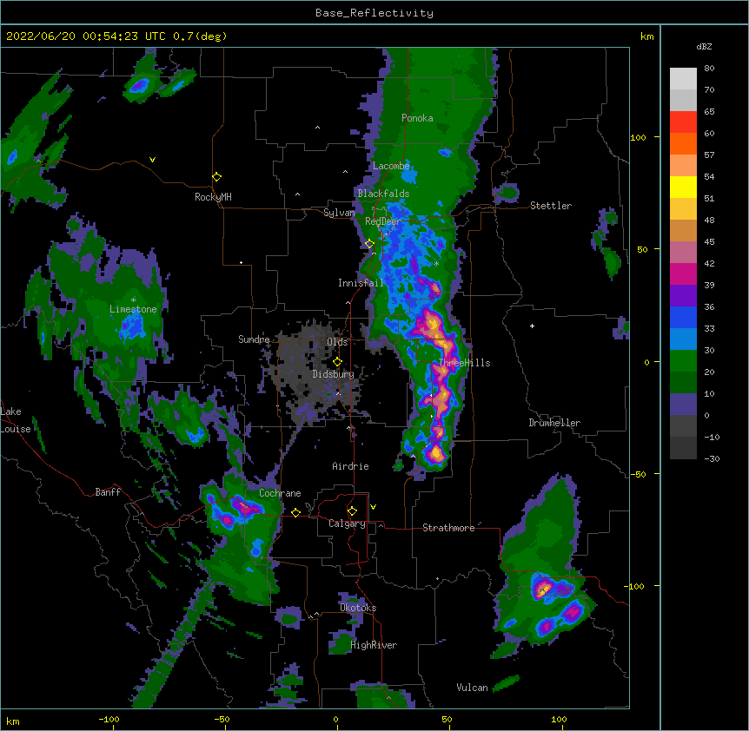The height and width of the screenshot is (731, 749).
Task: Click the Blackfalds label
Action: click(x=383, y=194)
